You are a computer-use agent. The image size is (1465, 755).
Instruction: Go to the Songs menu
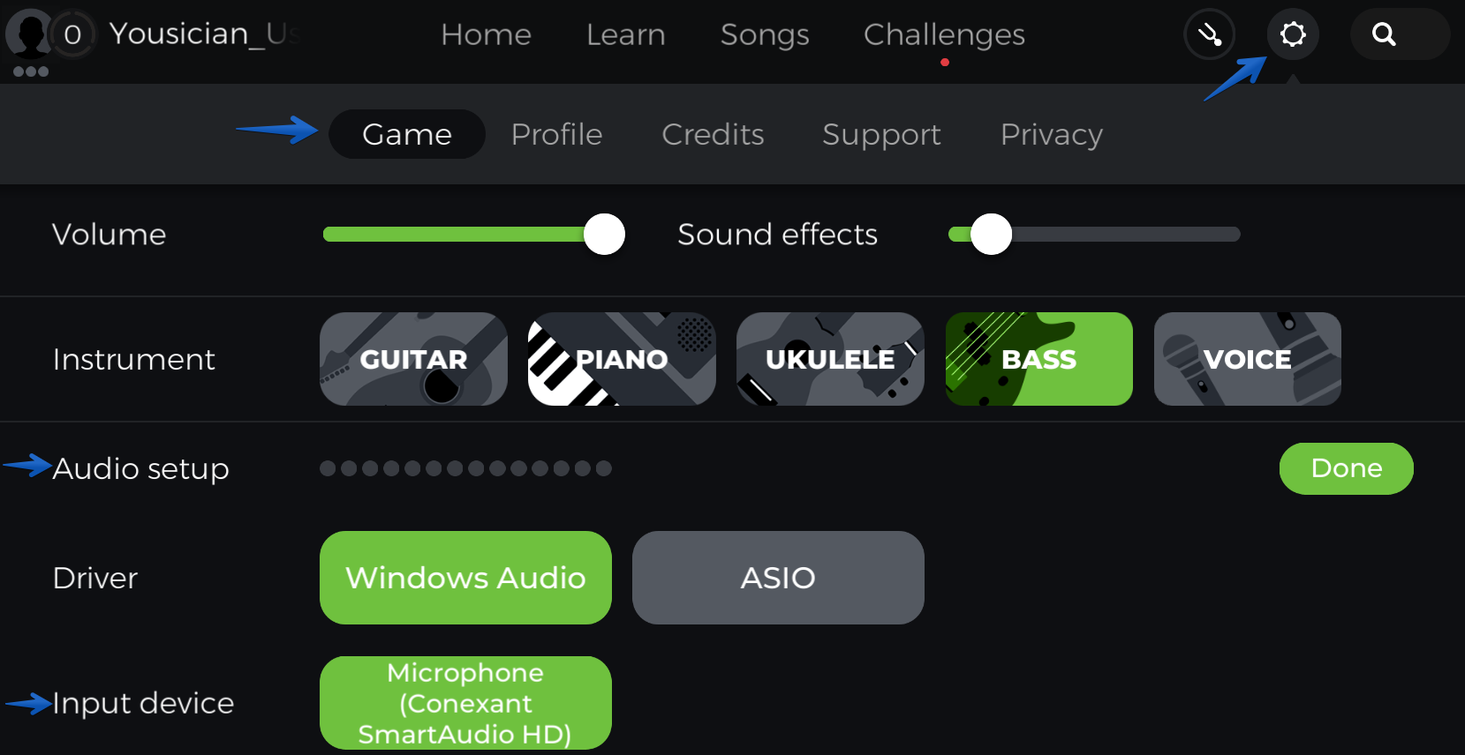[x=765, y=34]
